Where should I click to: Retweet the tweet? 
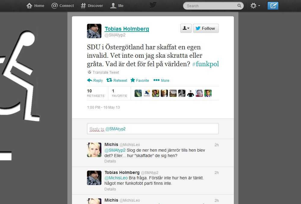117,80
